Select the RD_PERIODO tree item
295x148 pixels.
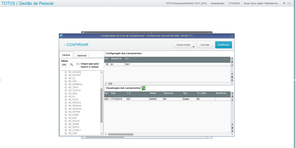tap(75, 106)
